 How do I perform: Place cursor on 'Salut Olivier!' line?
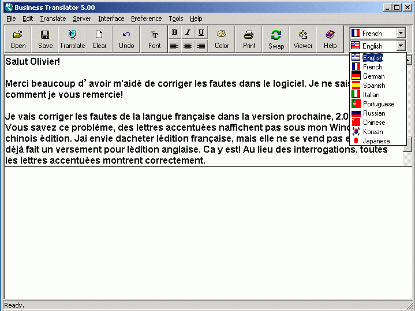click(32, 61)
